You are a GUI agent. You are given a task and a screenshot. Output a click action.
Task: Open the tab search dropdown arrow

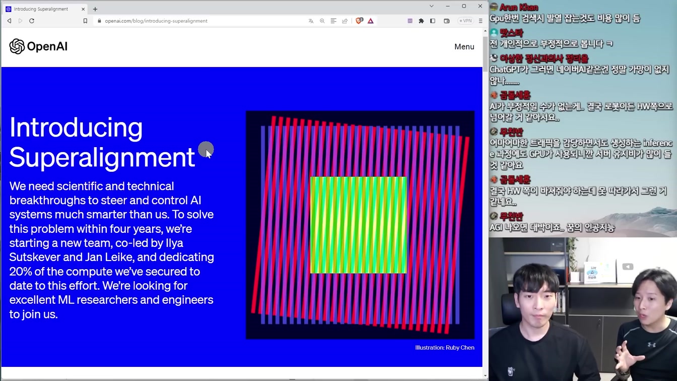432,6
